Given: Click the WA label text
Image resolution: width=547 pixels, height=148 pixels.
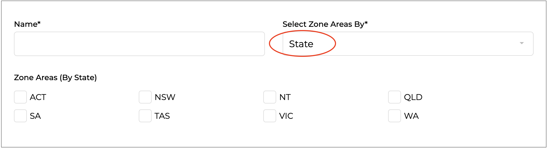Looking at the screenshot, I should pyautogui.click(x=411, y=116).
